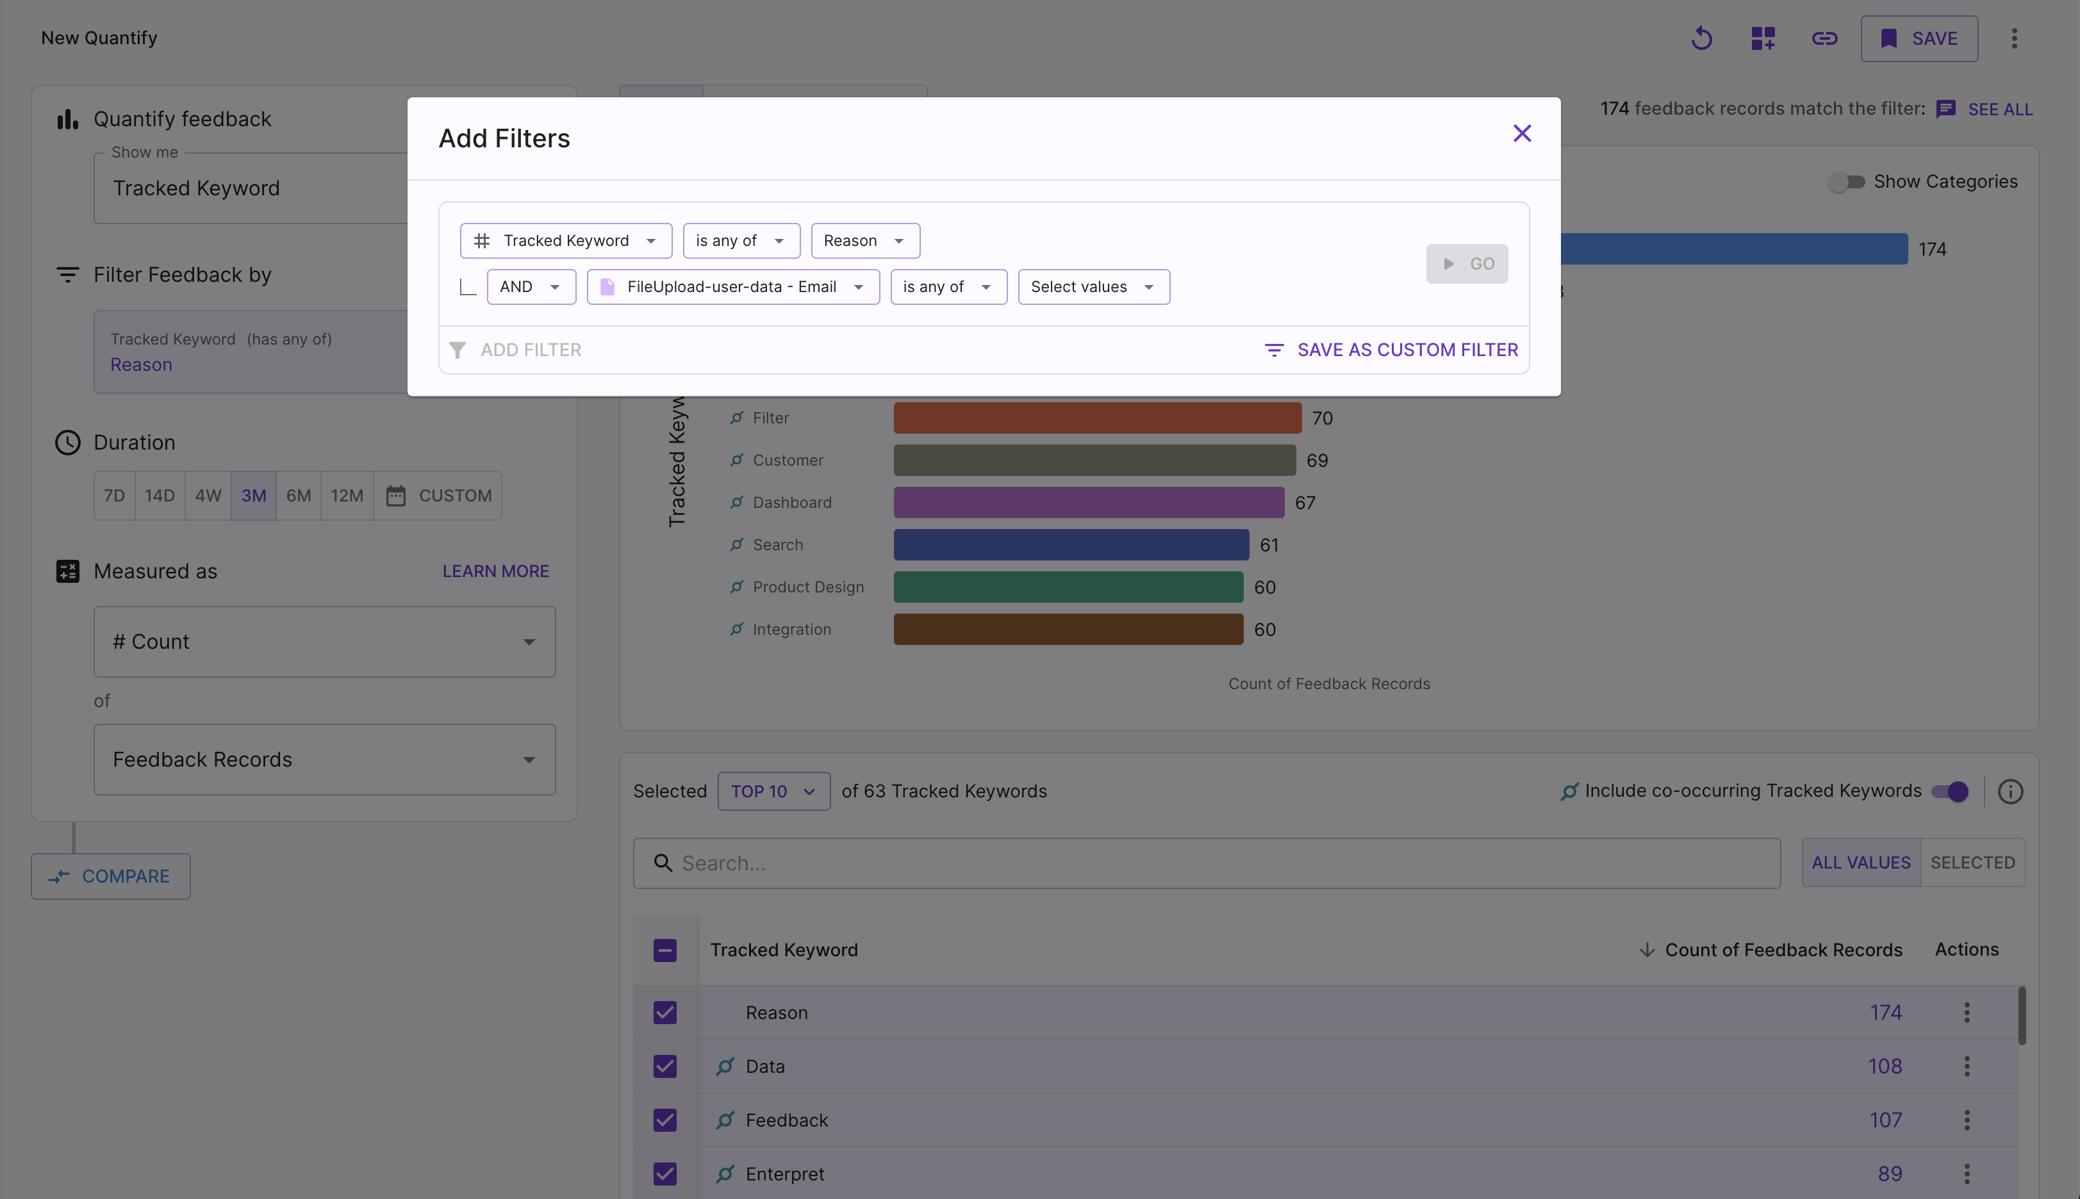This screenshot has width=2080, height=1199.
Task: Close the Add Filters dialog
Action: coord(1521,133)
